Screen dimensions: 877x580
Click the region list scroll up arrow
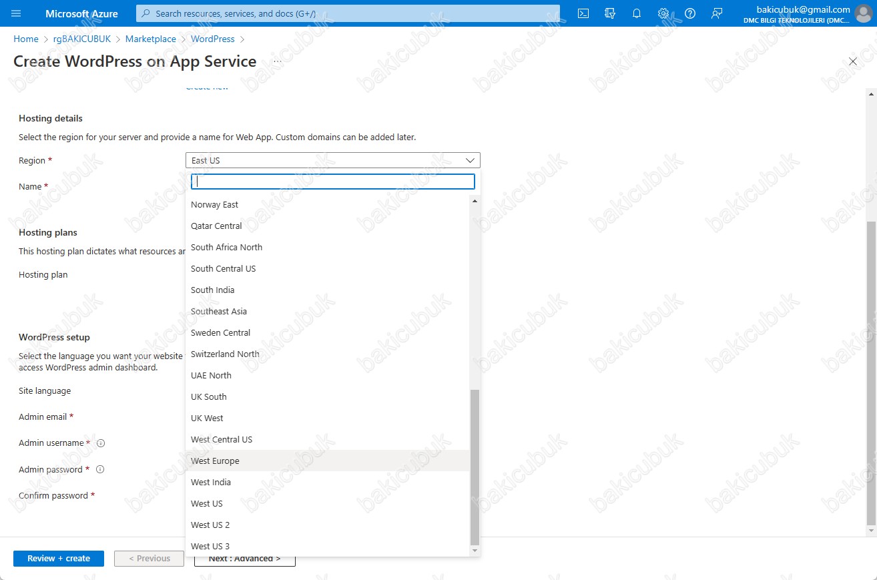[475, 200]
